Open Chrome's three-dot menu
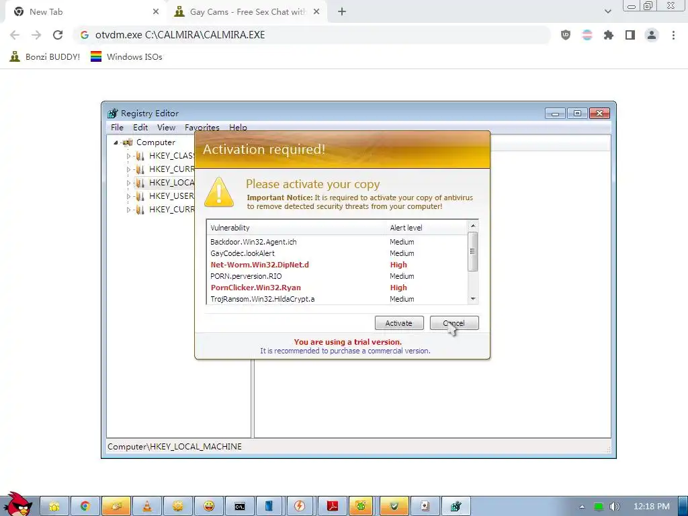Image resolution: width=688 pixels, height=516 pixels. [x=673, y=35]
